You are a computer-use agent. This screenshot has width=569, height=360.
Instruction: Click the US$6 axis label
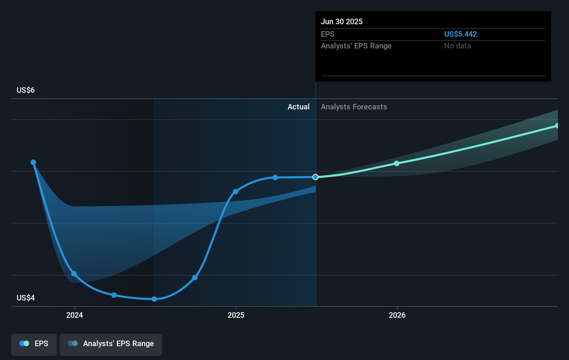click(26, 90)
